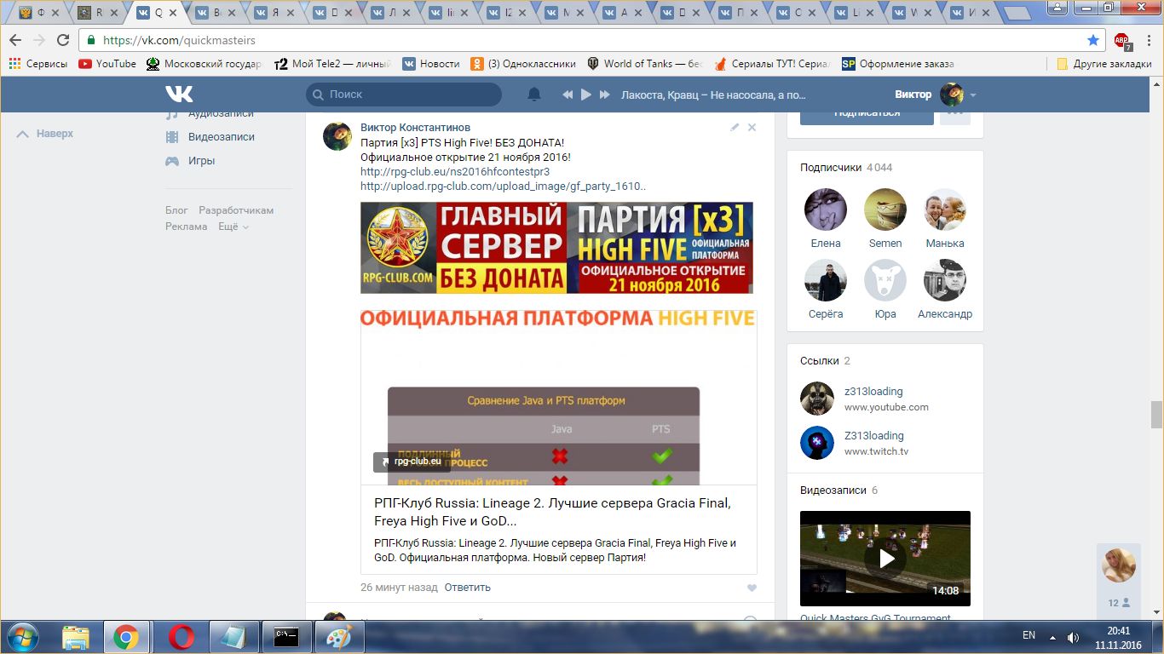Bookmark this page with the star icon
The width and height of the screenshot is (1164, 654).
click(x=1093, y=40)
